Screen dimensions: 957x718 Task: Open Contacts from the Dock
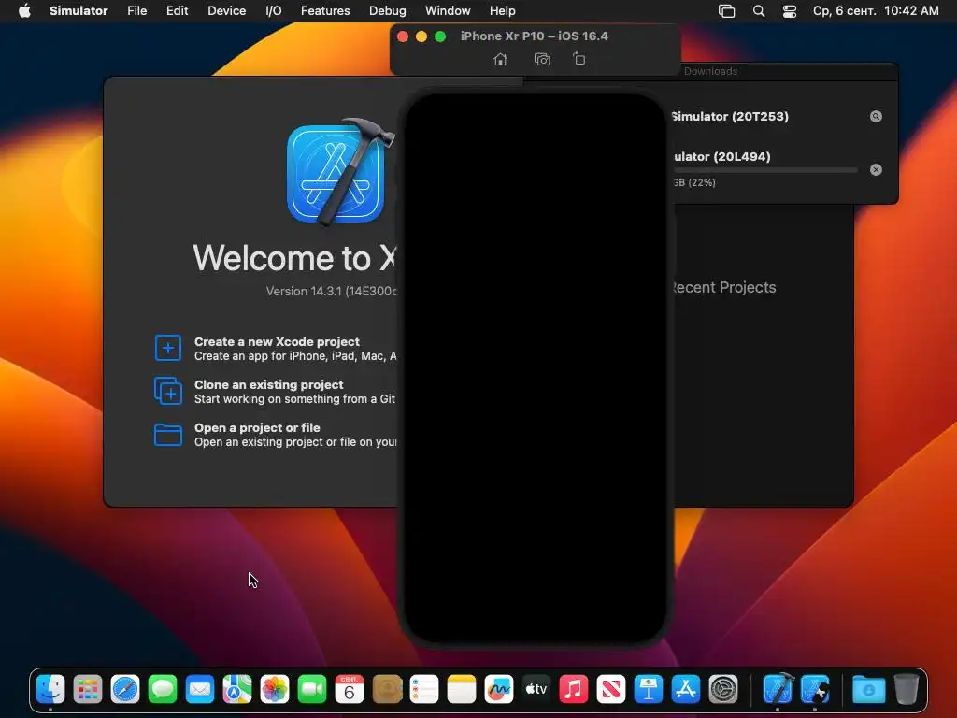coord(387,690)
